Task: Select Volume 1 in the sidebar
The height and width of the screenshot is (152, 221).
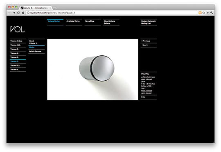Action: pyautogui.click(x=14, y=69)
